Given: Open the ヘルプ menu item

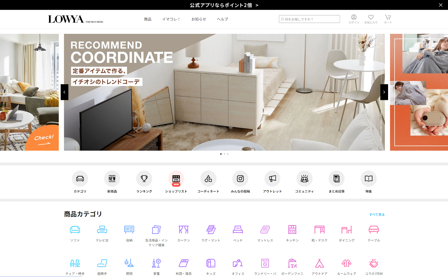Looking at the screenshot, I should (222, 19).
